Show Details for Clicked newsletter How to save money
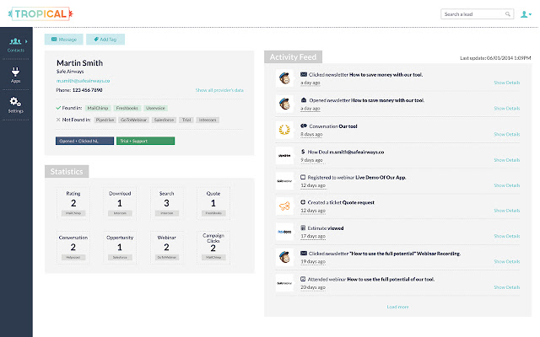This screenshot has height=337, width=540. 506,83
